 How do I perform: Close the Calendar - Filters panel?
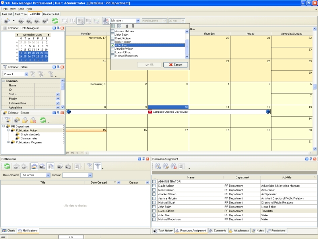click(x=62, y=67)
